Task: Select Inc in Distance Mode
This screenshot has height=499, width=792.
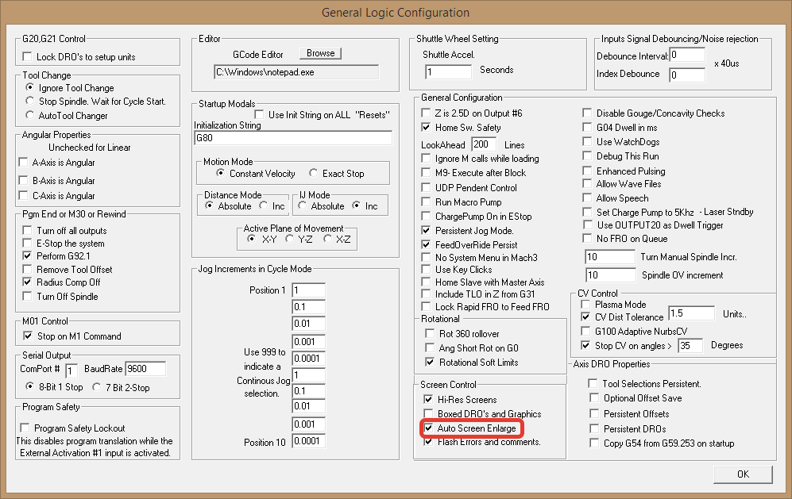Action: click(x=263, y=205)
